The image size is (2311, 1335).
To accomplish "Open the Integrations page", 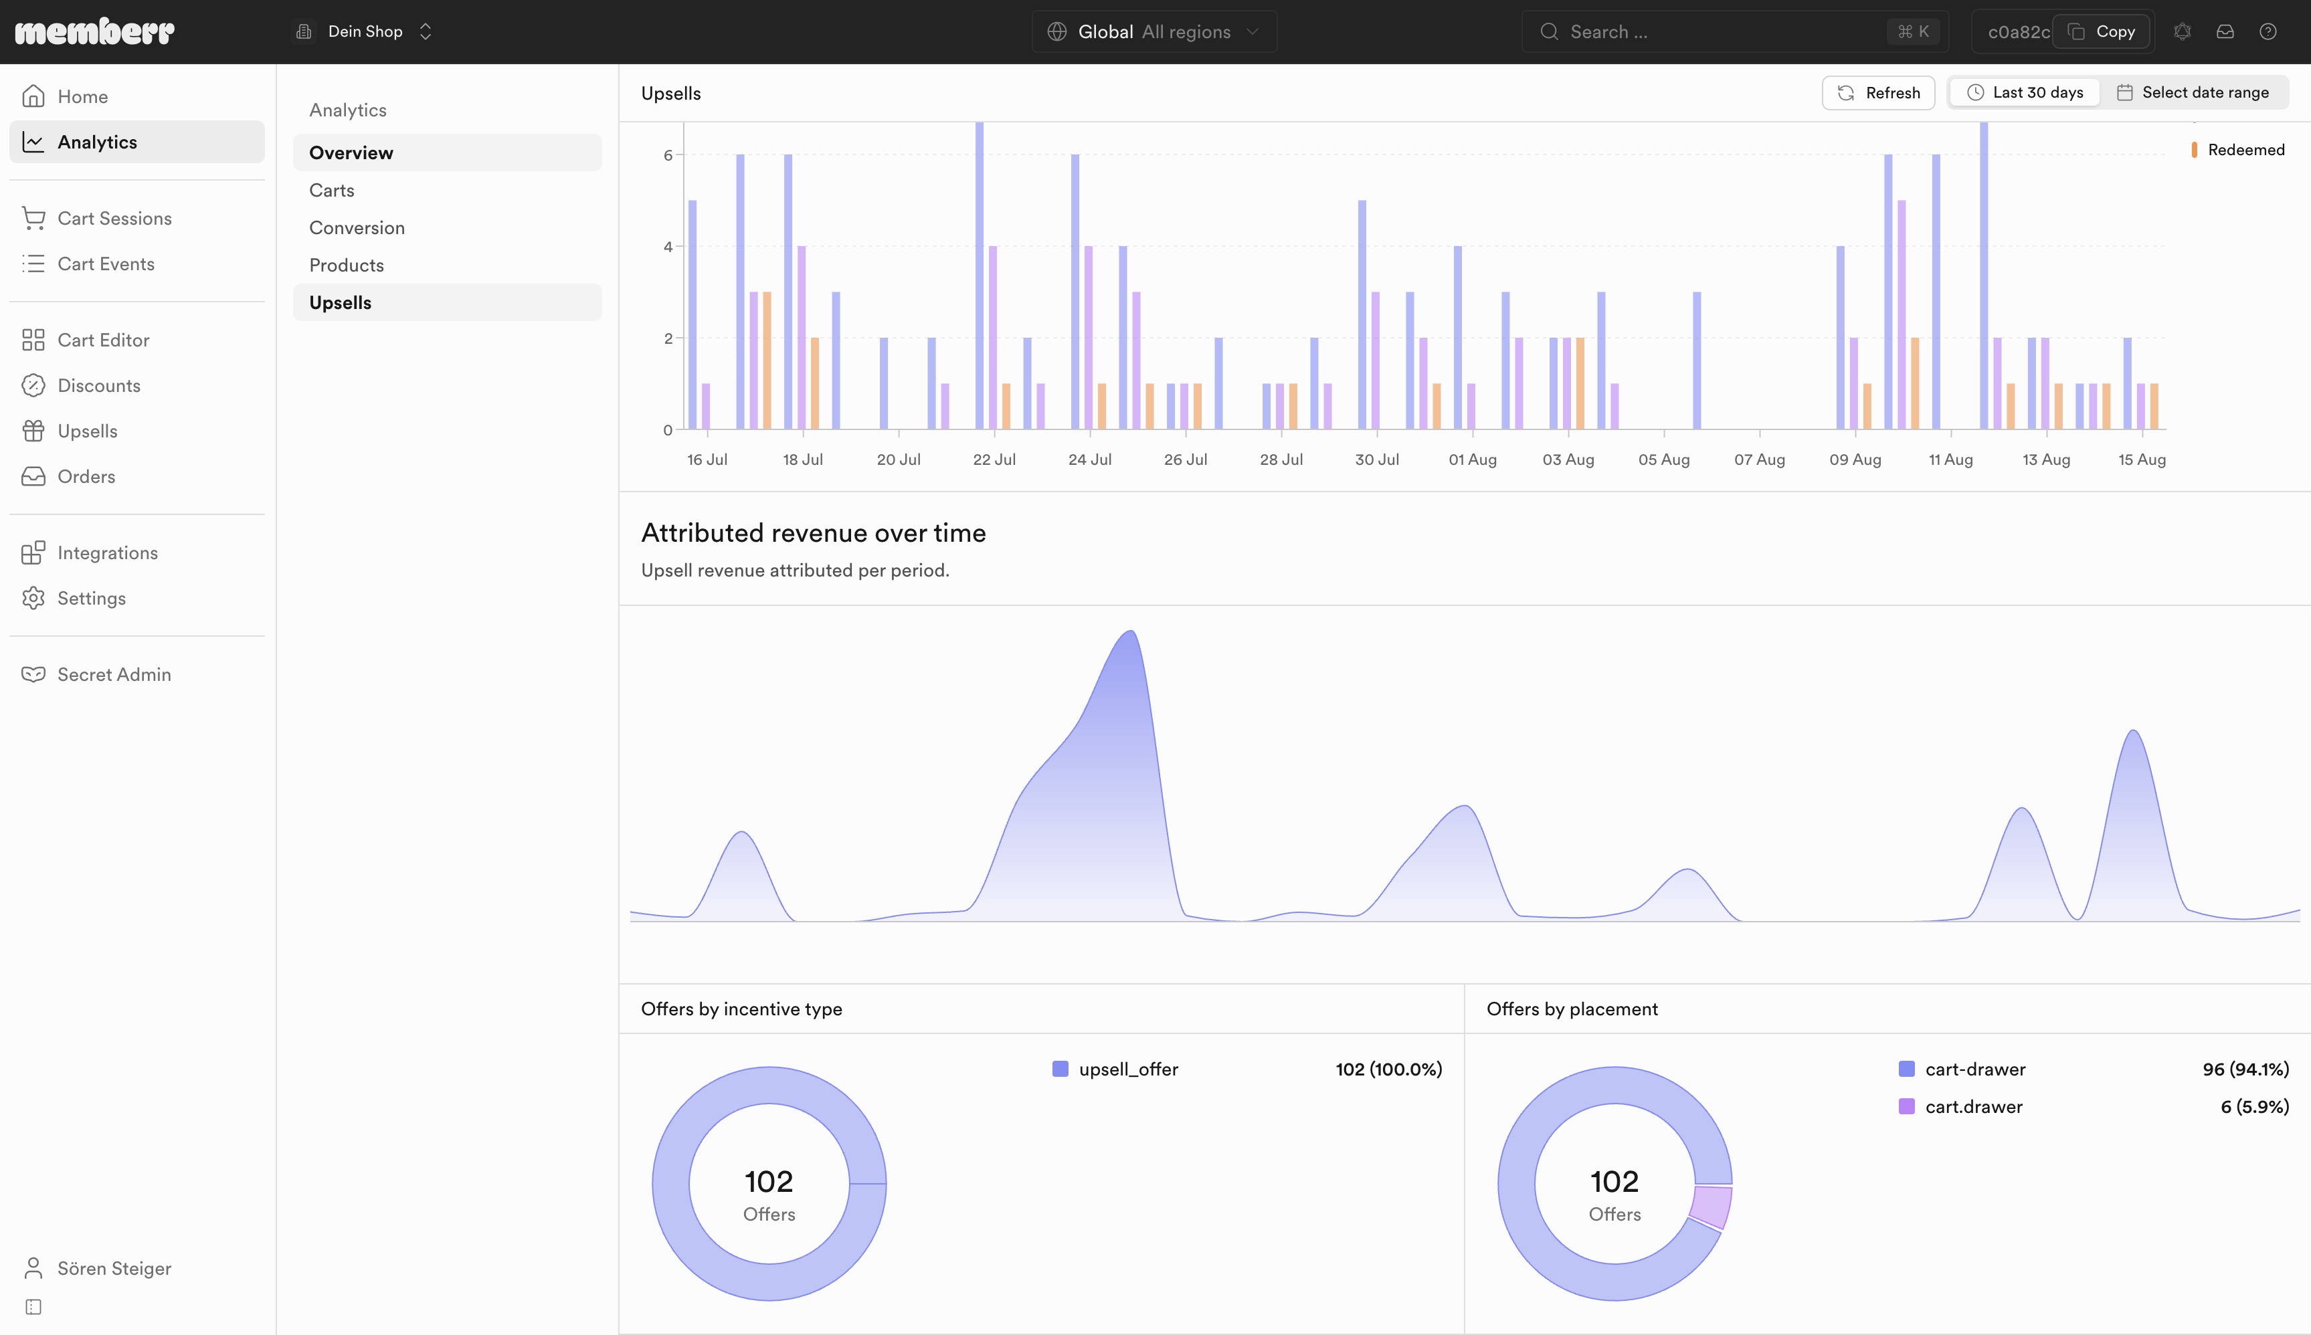I will [136, 553].
